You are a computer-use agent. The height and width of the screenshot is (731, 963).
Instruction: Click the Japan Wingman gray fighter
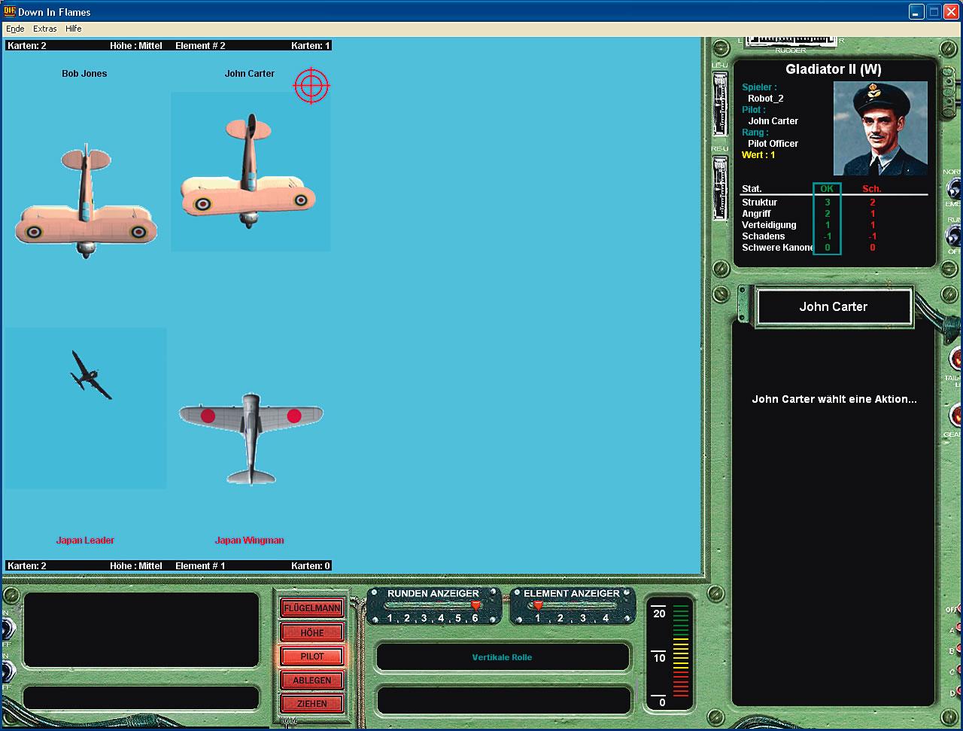click(251, 438)
